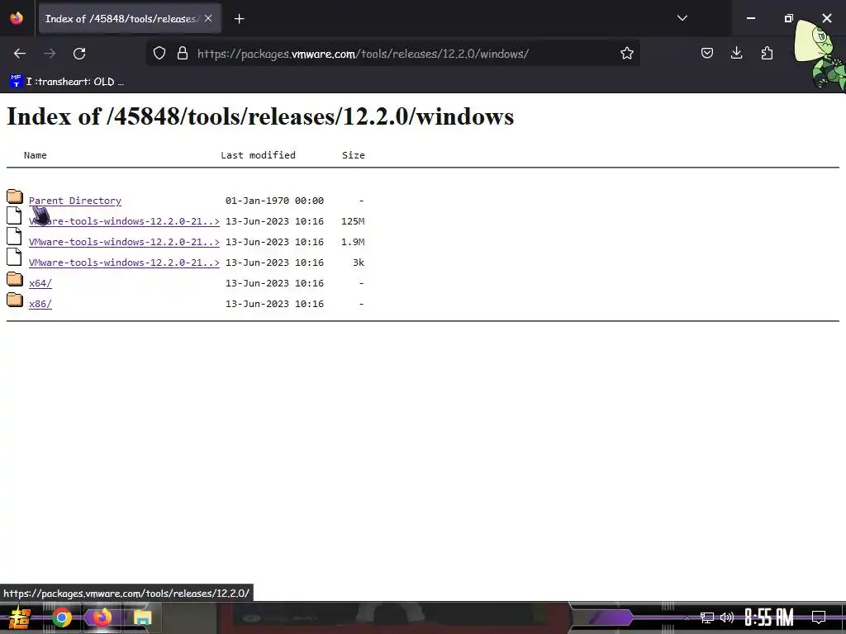This screenshot has width=846, height=634.
Task: Open File Explorer from the taskbar
Action: [x=142, y=617]
